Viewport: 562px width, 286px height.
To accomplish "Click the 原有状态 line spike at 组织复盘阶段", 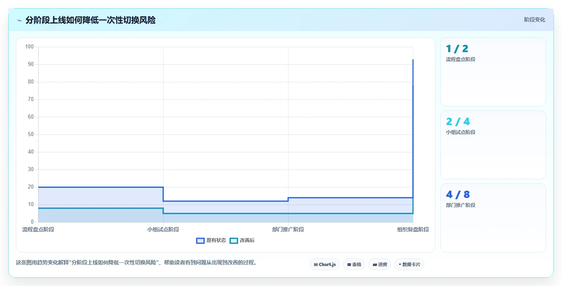I will click(413, 128).
